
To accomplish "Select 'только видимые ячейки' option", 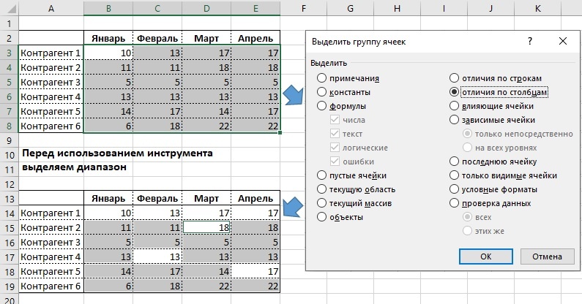I will click(455, 175).
